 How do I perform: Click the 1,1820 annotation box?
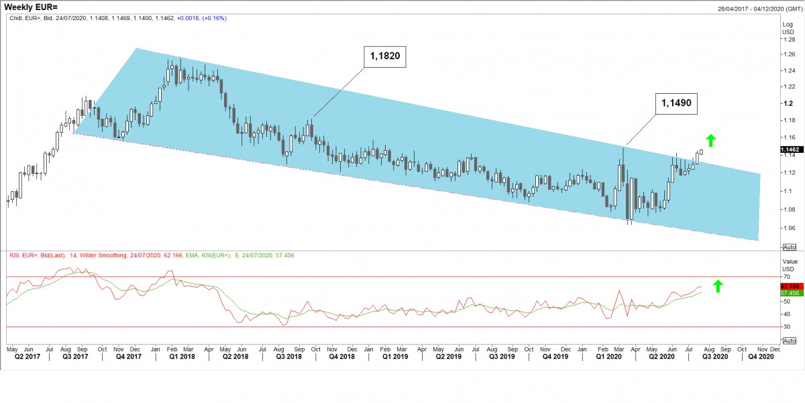click(385, 57)
